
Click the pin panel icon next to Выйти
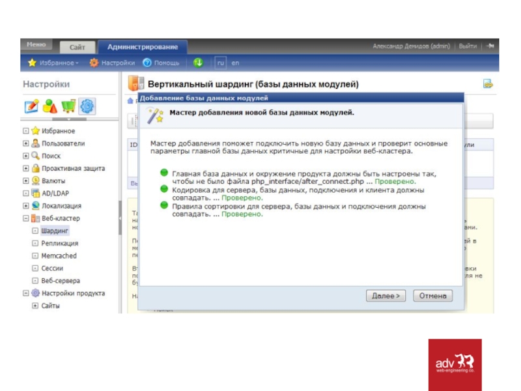click(490, 46)
